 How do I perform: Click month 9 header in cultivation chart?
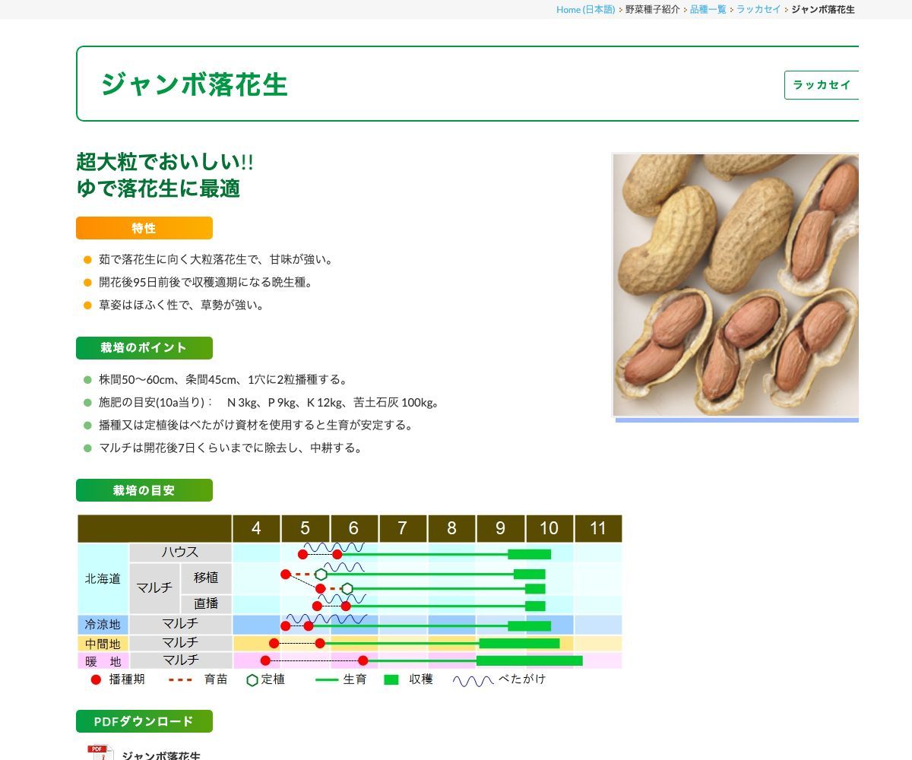point(500,528)
